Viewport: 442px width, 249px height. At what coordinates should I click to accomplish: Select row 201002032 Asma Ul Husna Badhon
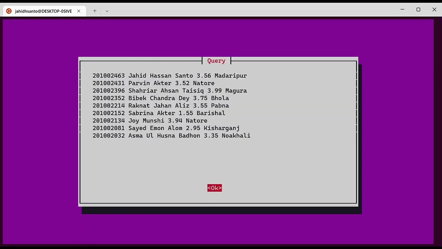pos(171,136)
